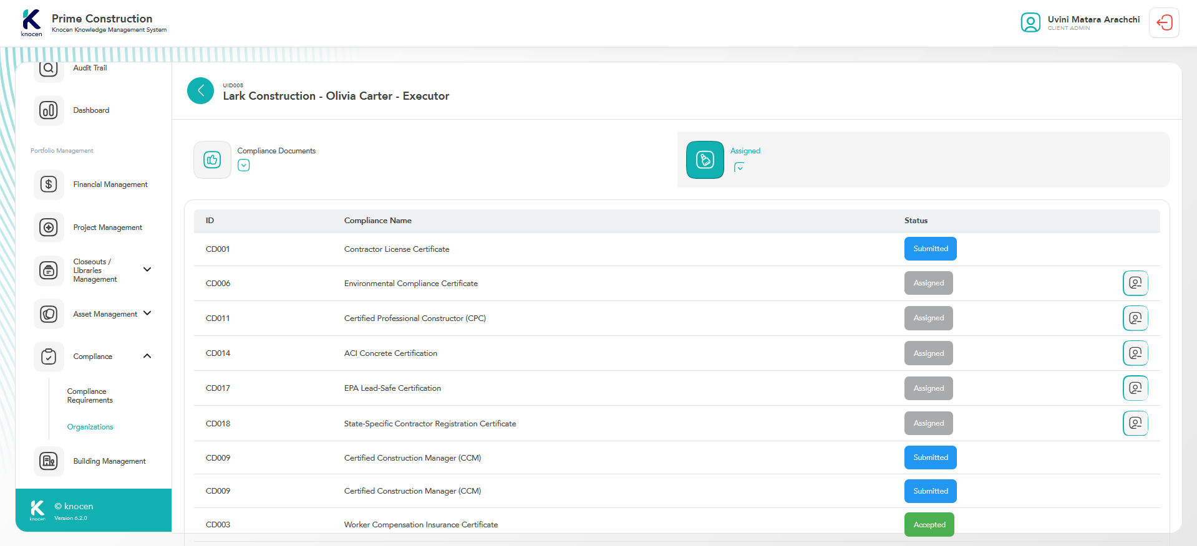The width and height of the screenshot is (1197, 546).
Task: Open the Dashboard sidebar icon
Action: 49,110
